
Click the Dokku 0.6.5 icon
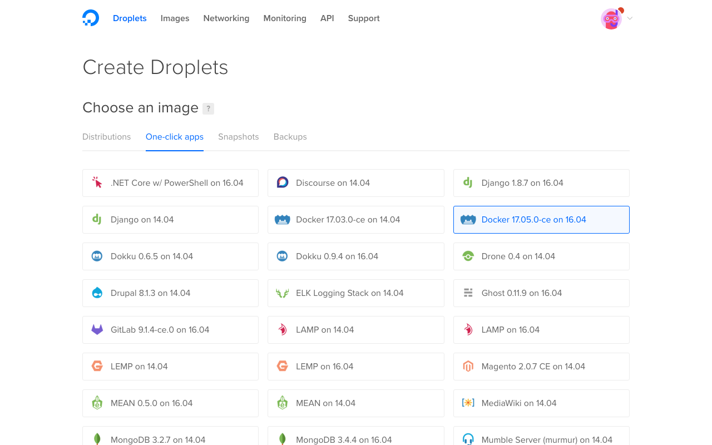click(97, 256)
